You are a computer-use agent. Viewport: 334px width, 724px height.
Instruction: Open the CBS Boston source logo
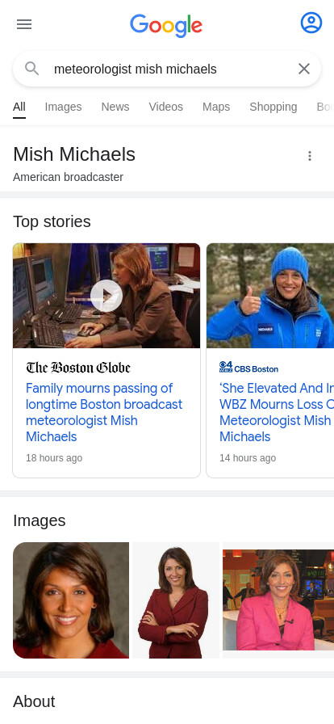coord(248,368)
